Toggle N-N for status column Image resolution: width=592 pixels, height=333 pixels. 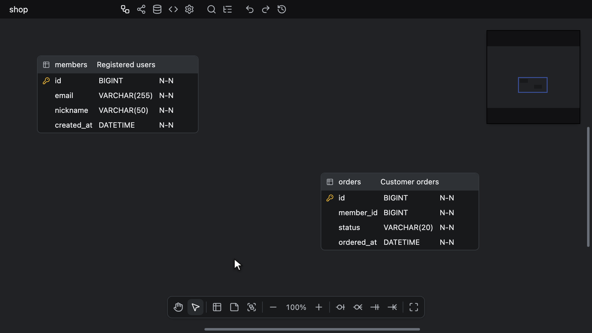click(447, 228)
